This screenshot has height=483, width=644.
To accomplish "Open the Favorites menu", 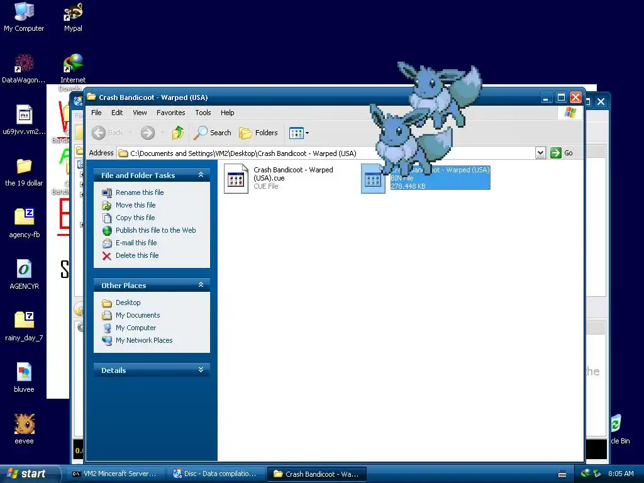I will (x=171, y=113).
